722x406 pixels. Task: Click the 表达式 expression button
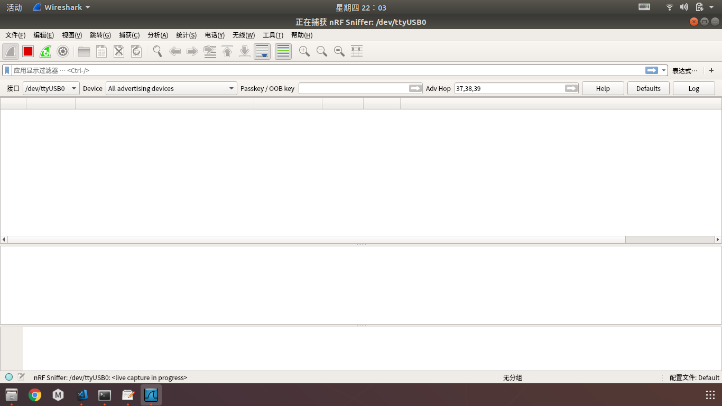pyautogui.click(x=685, y=70)
